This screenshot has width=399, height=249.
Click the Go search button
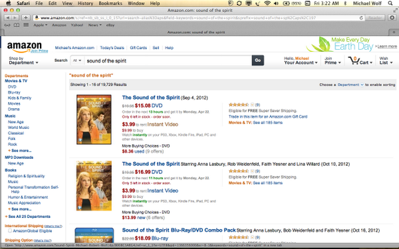click(x=258, y=60)
